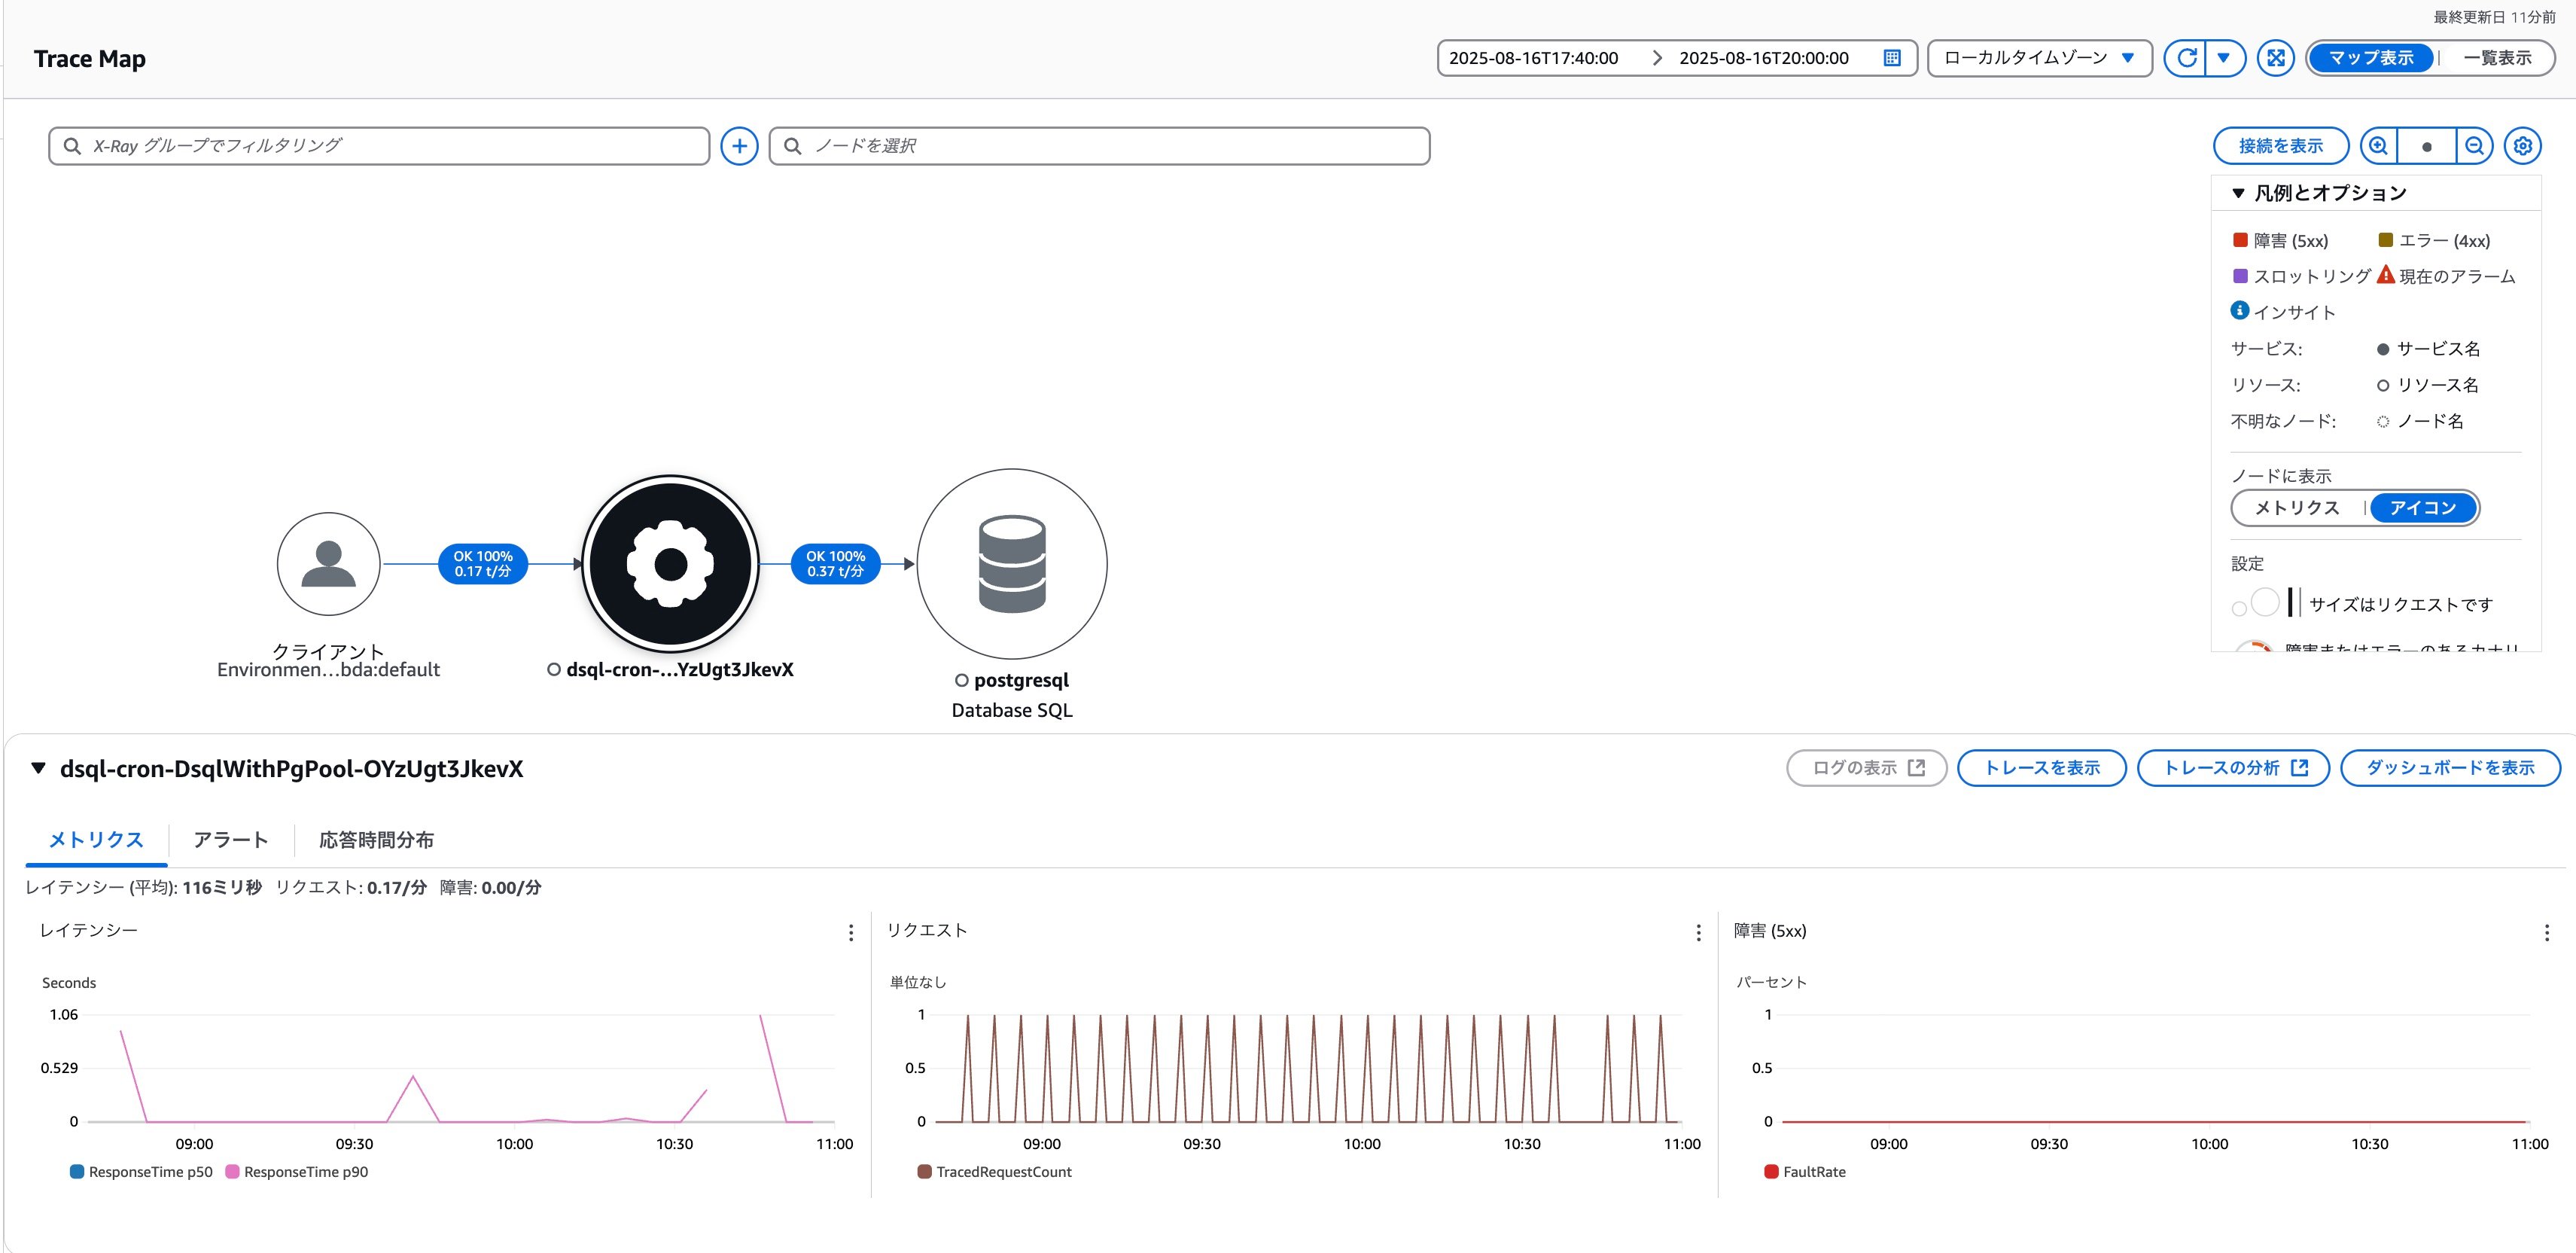Open the refresh interval dropdown arrow

tap(2224, 58)
